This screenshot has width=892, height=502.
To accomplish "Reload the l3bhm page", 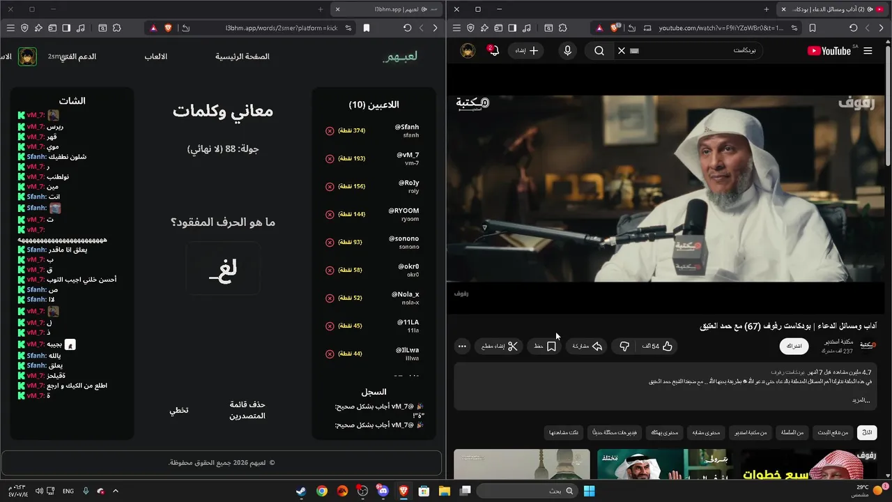I will (x=407, y=28).
